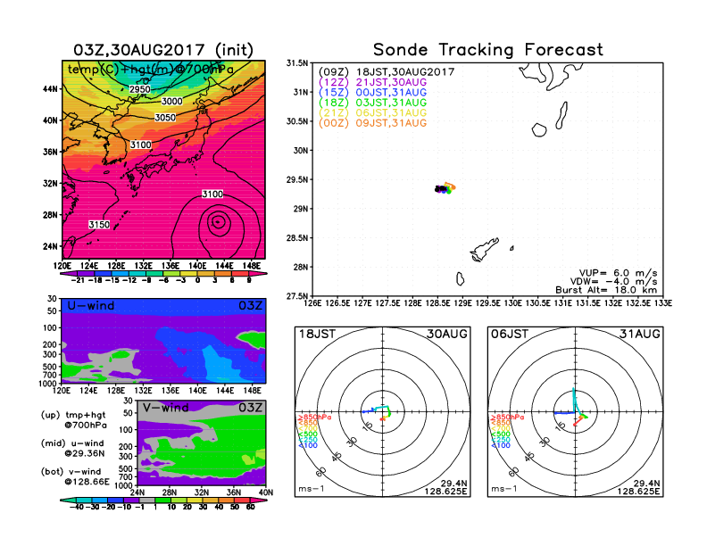Click the 3050 contour label
The width and height of the screenshot is (707, 546).
click(165, 118)
